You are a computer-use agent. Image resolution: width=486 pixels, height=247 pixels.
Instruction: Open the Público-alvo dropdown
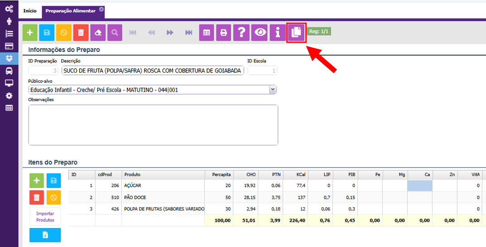coord(273,90)
